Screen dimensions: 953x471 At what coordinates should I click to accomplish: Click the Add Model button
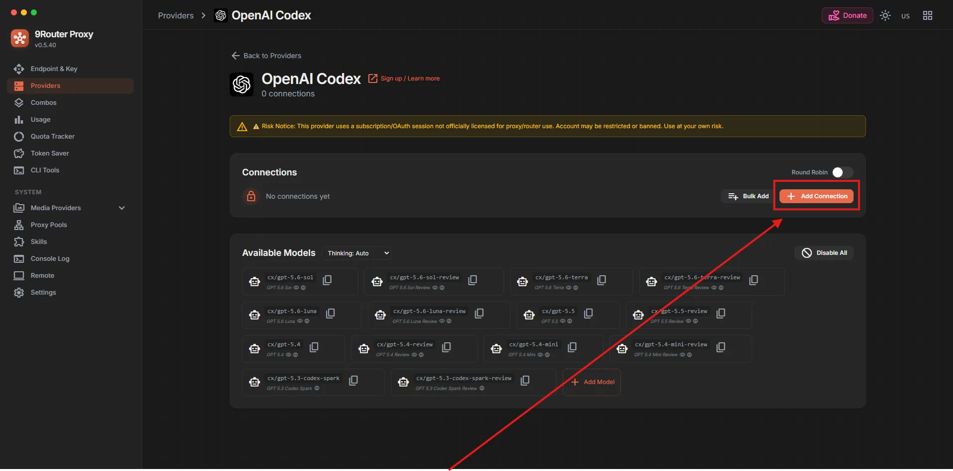[x=592, y=382]
